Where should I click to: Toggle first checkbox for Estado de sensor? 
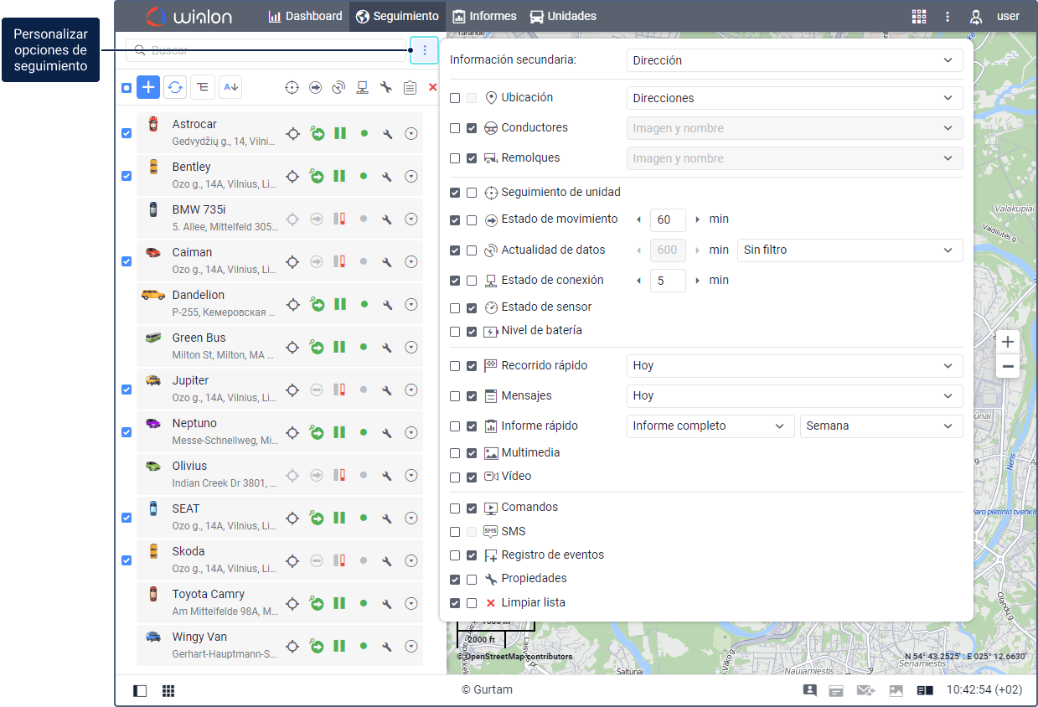click(x=455, y=307)
